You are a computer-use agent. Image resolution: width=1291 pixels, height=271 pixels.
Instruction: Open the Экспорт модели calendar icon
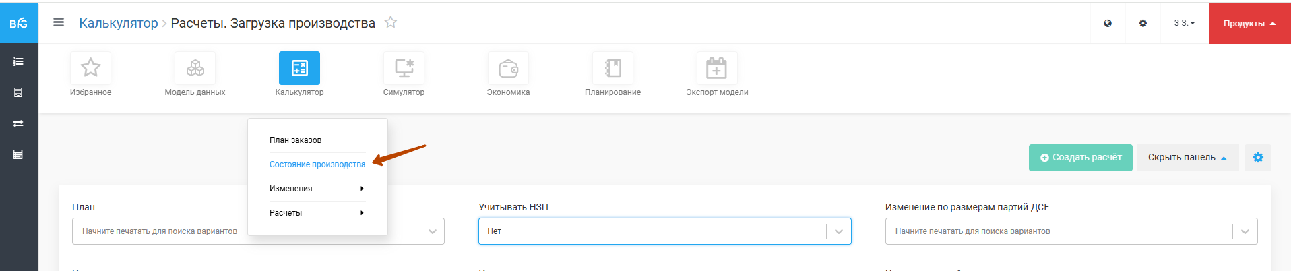click(x=716, y=68)
